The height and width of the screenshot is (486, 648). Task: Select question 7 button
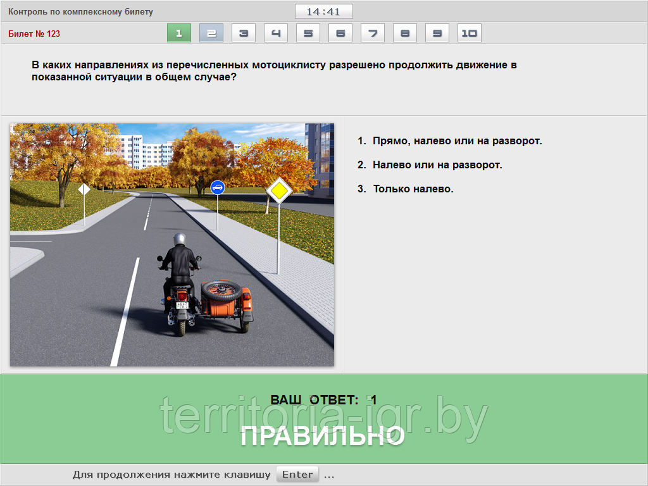coord(373,32)
